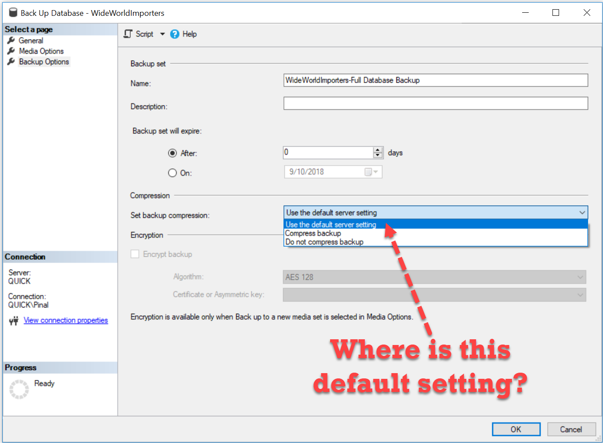Screen dimensions: 603x443
Task: Click the QUICK\Pinal connection text
Action: [28, 305]
